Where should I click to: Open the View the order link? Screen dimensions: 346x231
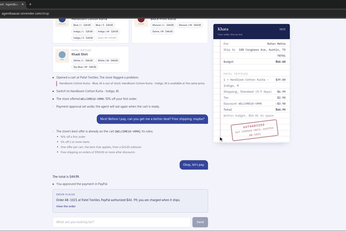[x=66, y=206]
